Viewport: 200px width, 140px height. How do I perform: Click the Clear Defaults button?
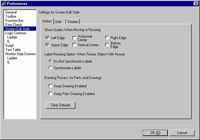tap(61, 105)
